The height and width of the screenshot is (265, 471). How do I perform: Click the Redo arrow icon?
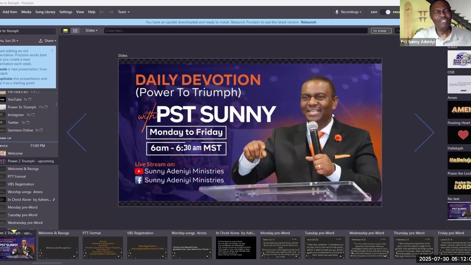[x=111, y=12]
